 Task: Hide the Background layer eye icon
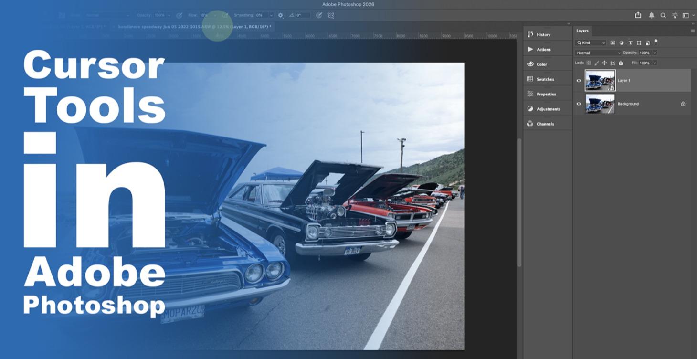pos(579,104)
